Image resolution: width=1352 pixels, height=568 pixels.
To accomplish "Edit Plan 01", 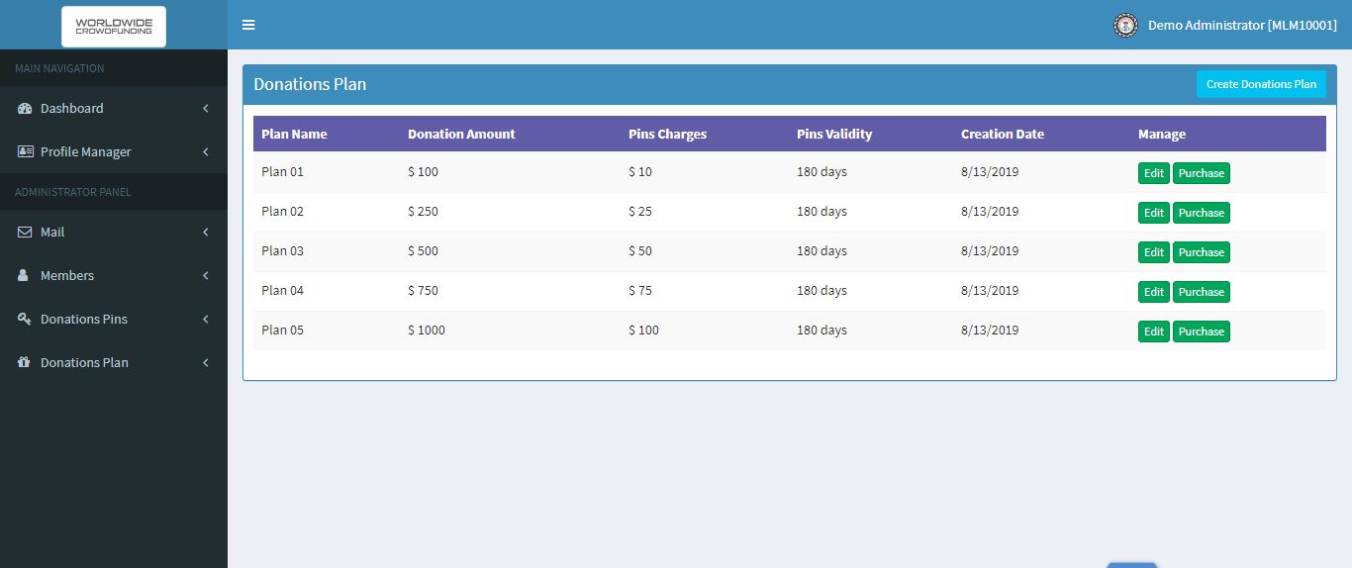I will [x=1154, y=173].
